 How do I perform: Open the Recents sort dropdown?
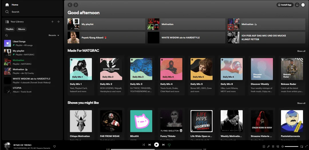click(x=54, y=35)
